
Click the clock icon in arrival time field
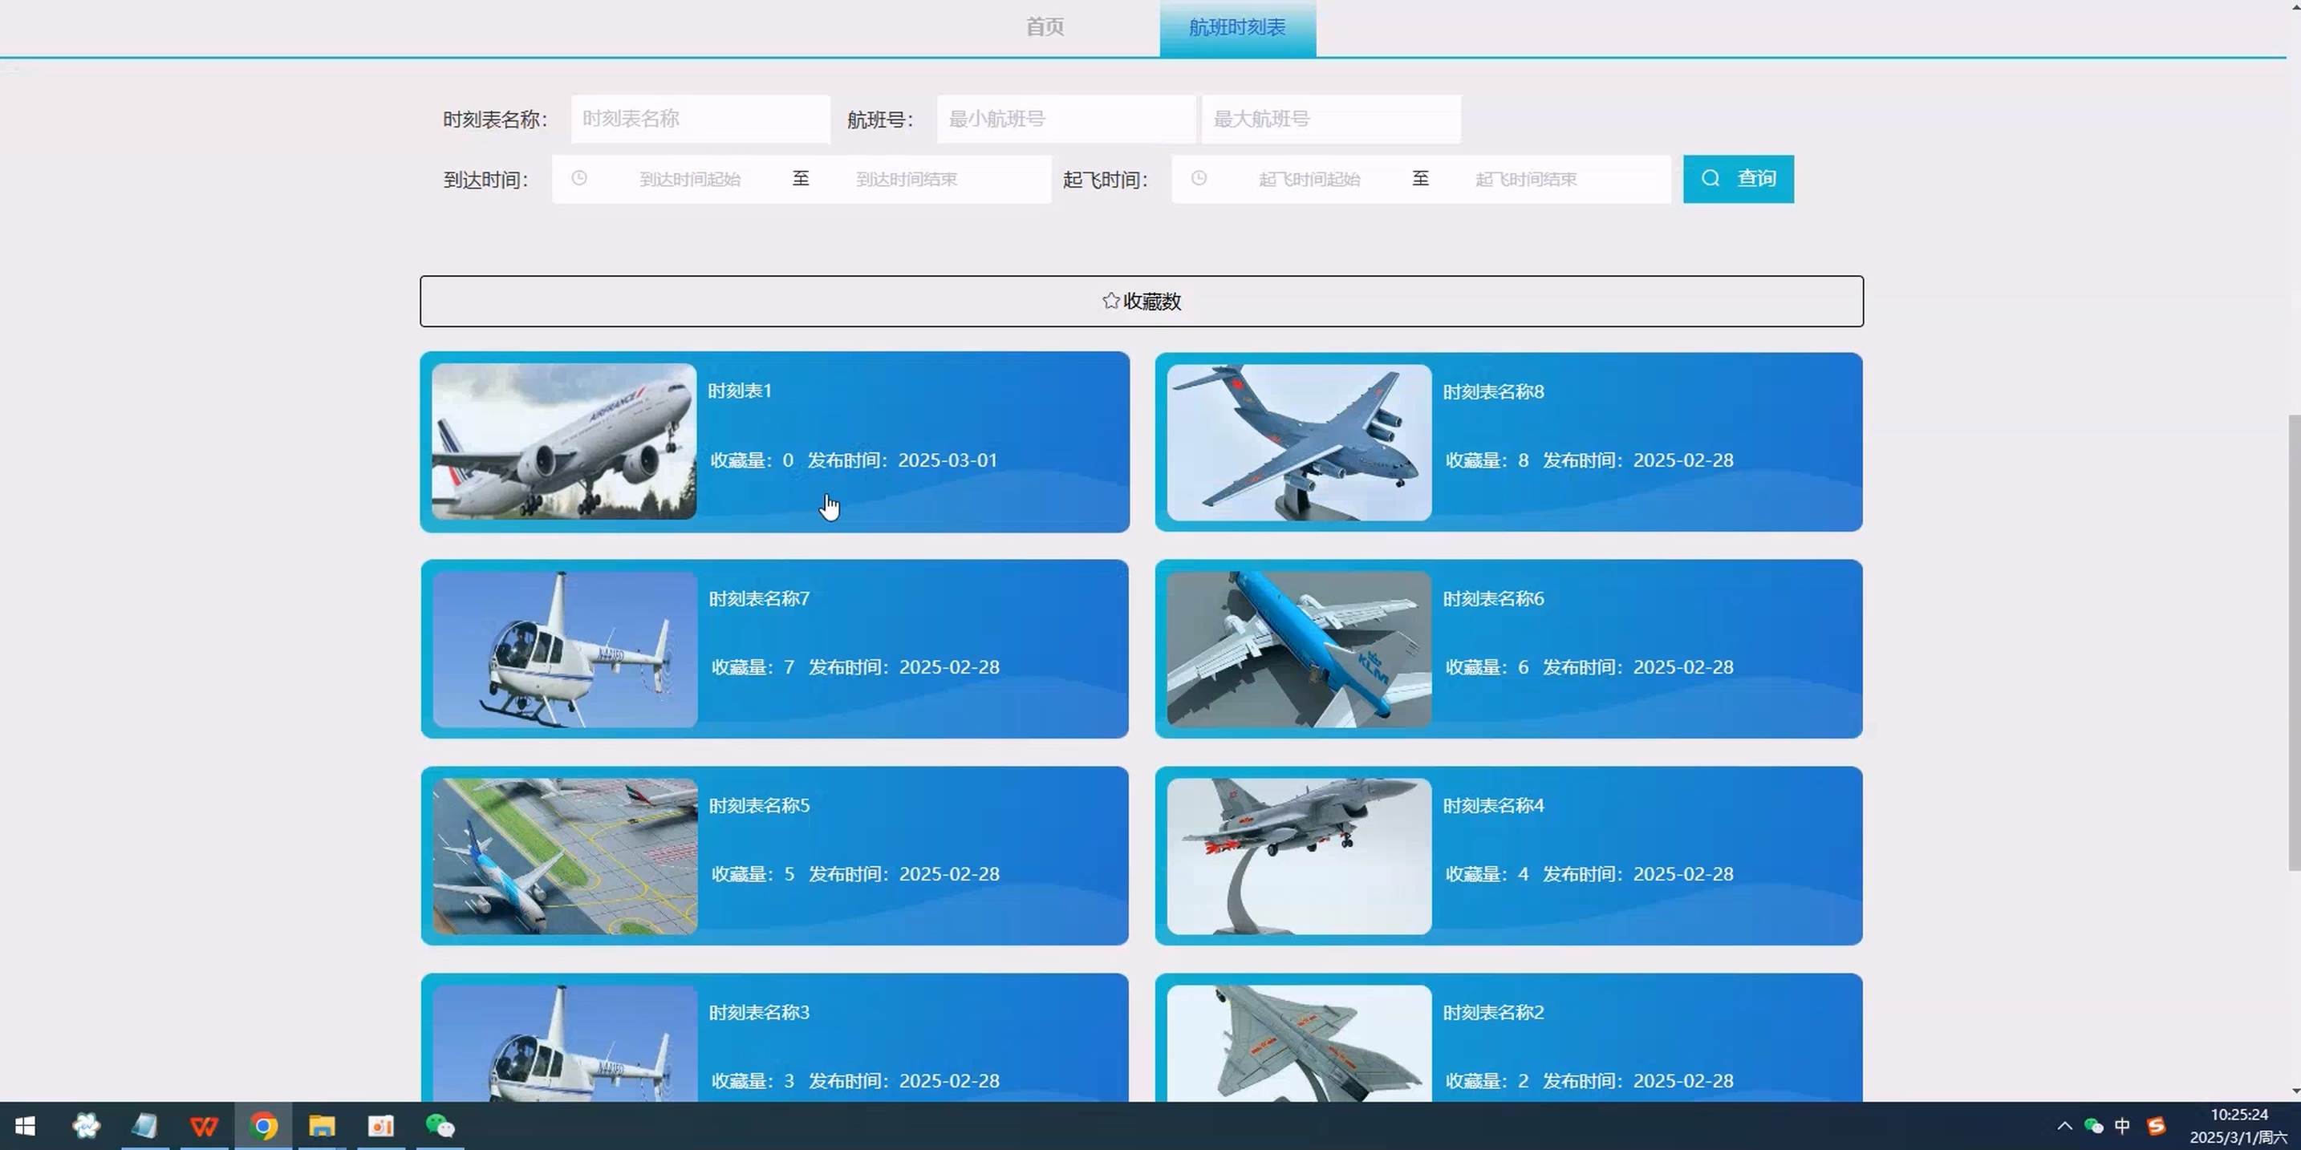[x=578, y=179]
